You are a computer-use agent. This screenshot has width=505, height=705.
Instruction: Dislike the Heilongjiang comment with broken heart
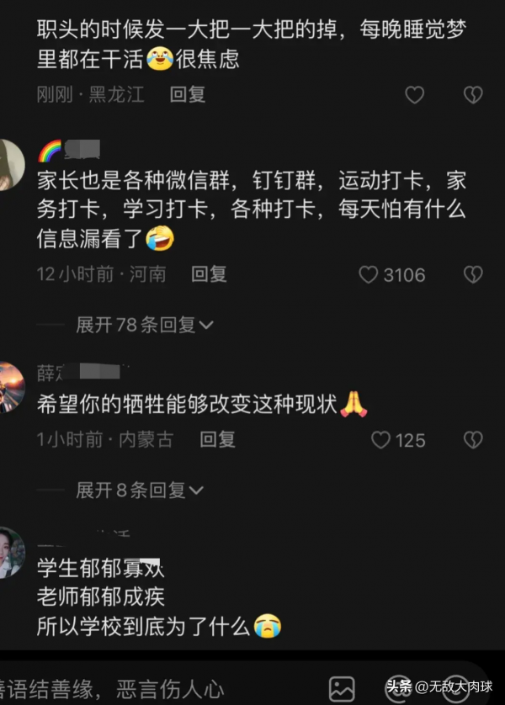[473, 95]
